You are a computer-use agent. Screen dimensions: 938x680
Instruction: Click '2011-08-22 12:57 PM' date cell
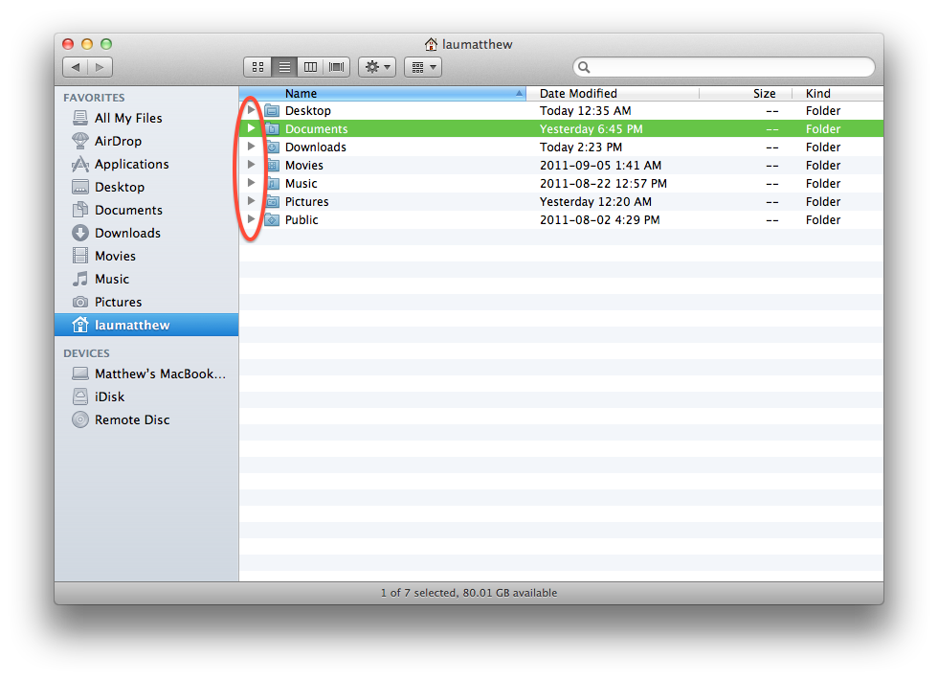coord(603,184)
